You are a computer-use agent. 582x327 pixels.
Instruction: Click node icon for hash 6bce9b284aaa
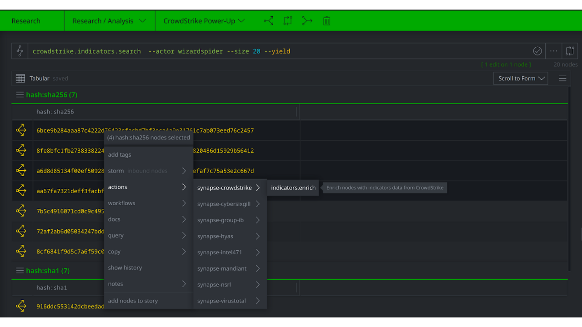point(21,130)
